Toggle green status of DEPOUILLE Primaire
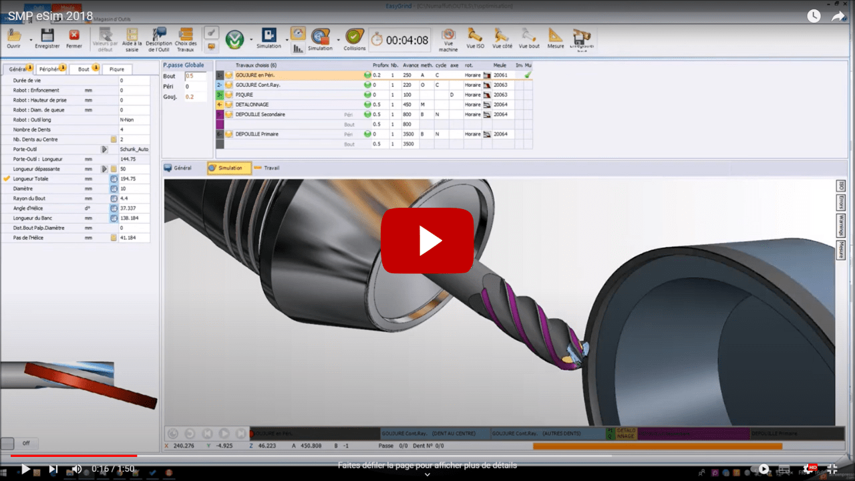 367,134
